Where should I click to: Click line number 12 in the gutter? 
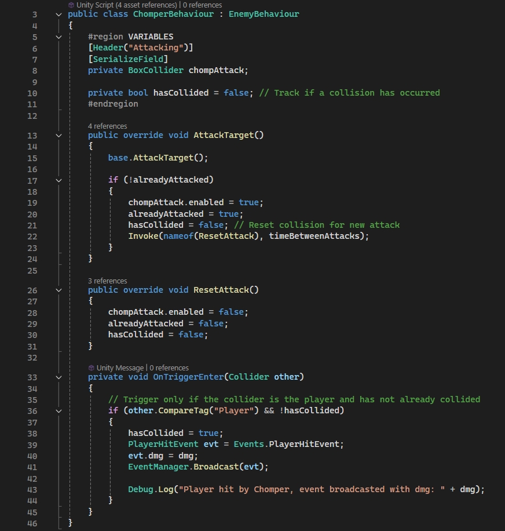pyautogui.click(x=32, y=116)
